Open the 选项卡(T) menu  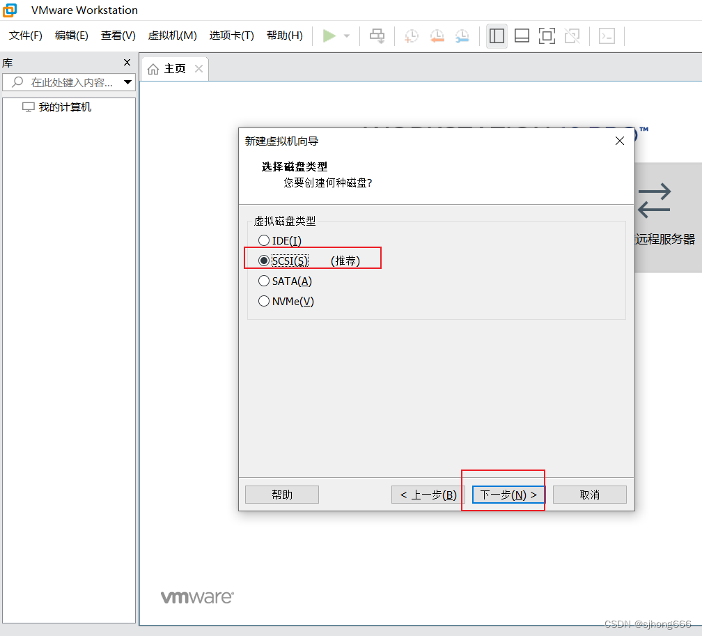point(231,36)
